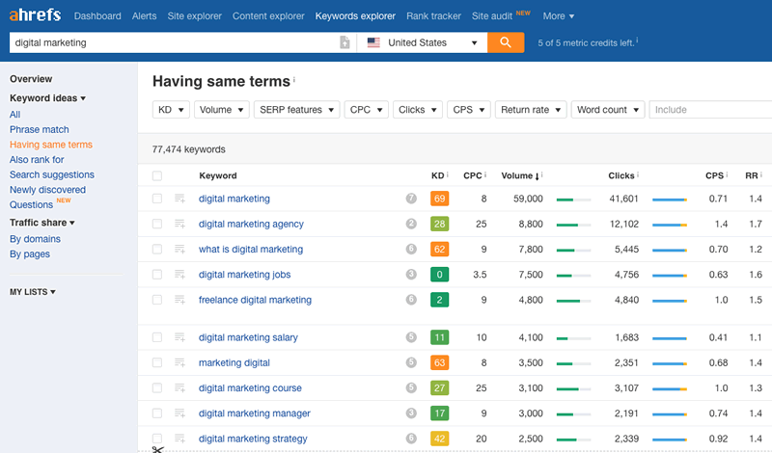Screen dimensions: 772x453
Task: Go to Dashboard in top navigation
Action: (x=97, y=16)
